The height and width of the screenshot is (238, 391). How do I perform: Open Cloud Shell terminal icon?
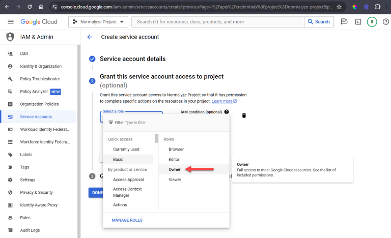358,22
